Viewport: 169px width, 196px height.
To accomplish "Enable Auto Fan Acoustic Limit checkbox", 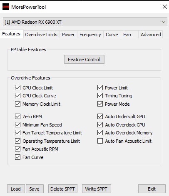I will (x=100, y=141).
